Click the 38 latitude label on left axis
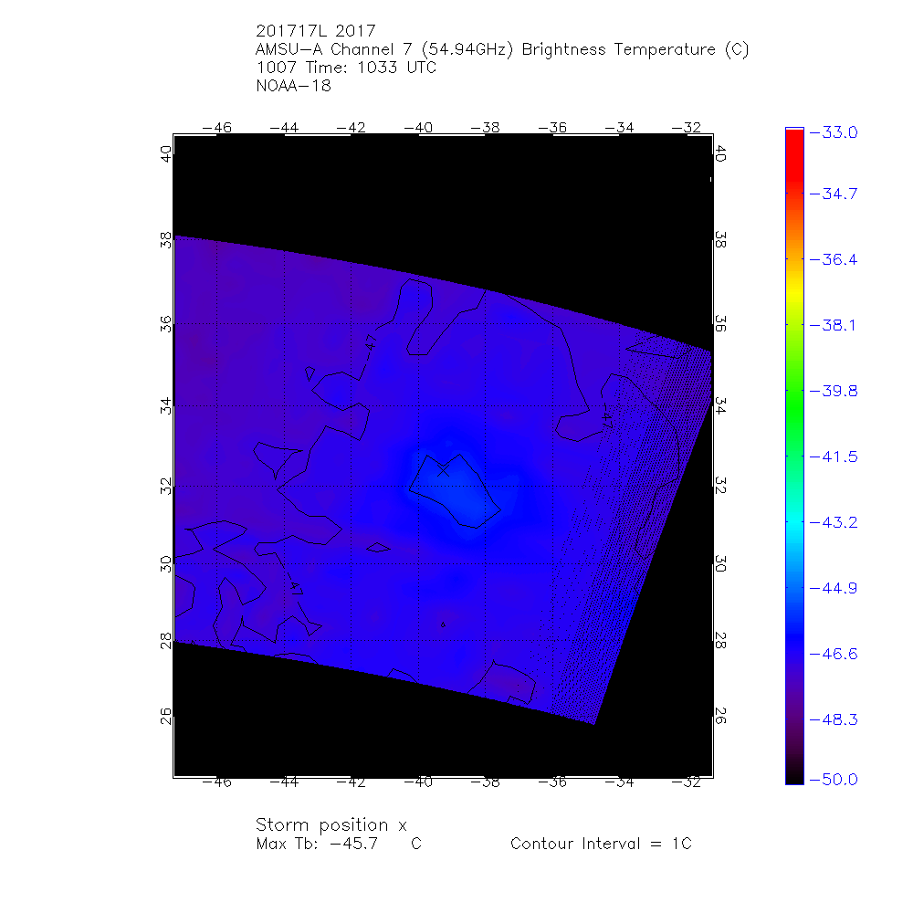913x913 pixels. pyautogui.click(x=166, y=240)
